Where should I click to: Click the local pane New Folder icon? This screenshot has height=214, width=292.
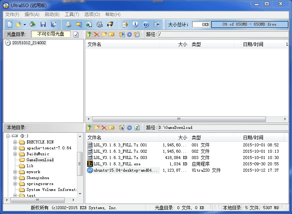point(97,128)
